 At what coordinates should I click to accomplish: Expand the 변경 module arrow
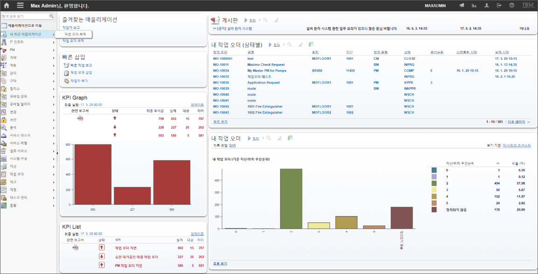tap(54, 112)
